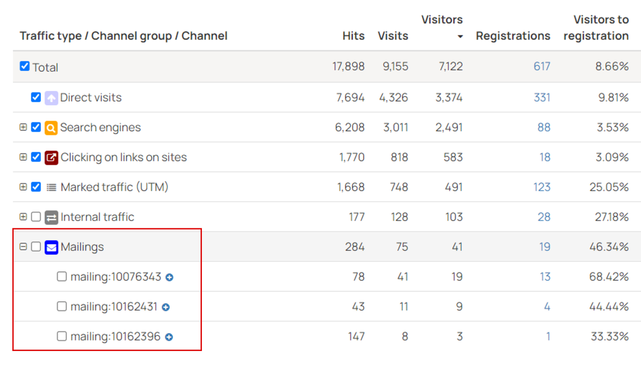The width and height of the screenshot is (641, 366).
Task: Click the 2,491 Search engines visitors value
Action: [x=448, y=128]
